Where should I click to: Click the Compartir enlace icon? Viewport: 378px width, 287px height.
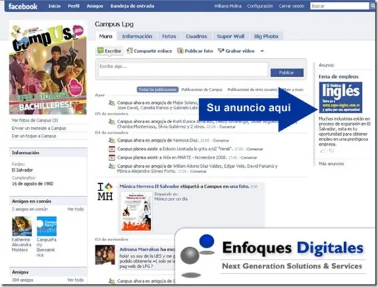coord(130,51)
